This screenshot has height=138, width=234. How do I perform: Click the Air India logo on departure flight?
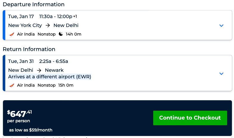pos(12,34)
